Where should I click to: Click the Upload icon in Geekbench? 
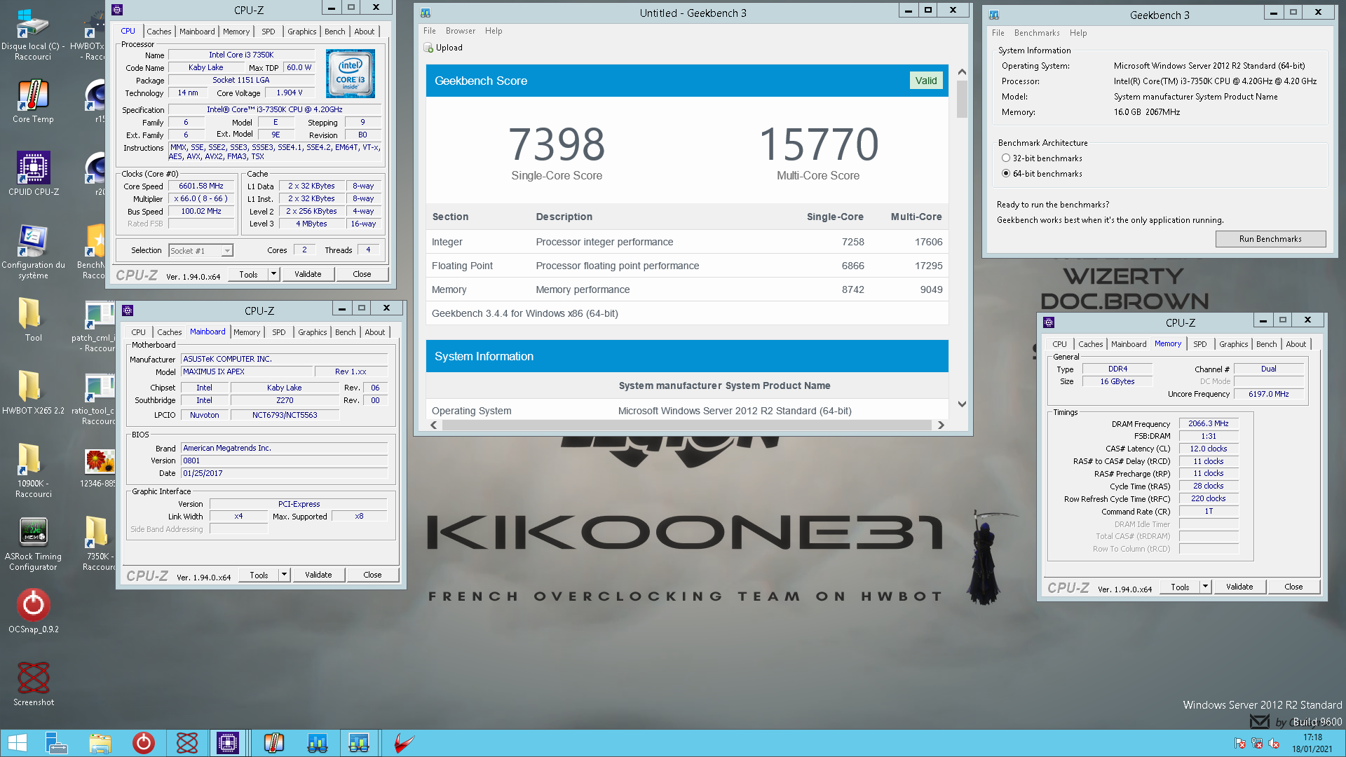click(428, 48)
